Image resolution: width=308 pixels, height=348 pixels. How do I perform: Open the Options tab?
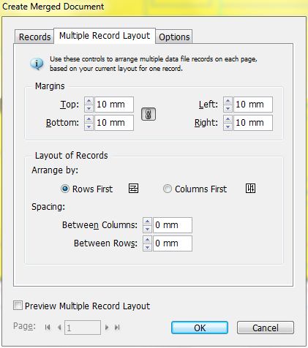tap(174, 37)
